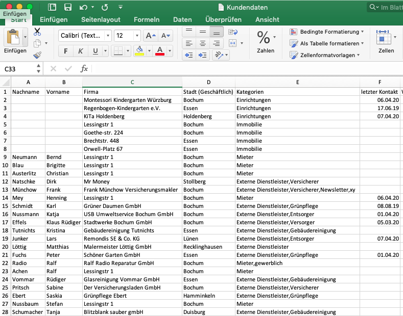Open Bedingte Formatierung menu

coord(327,32)
